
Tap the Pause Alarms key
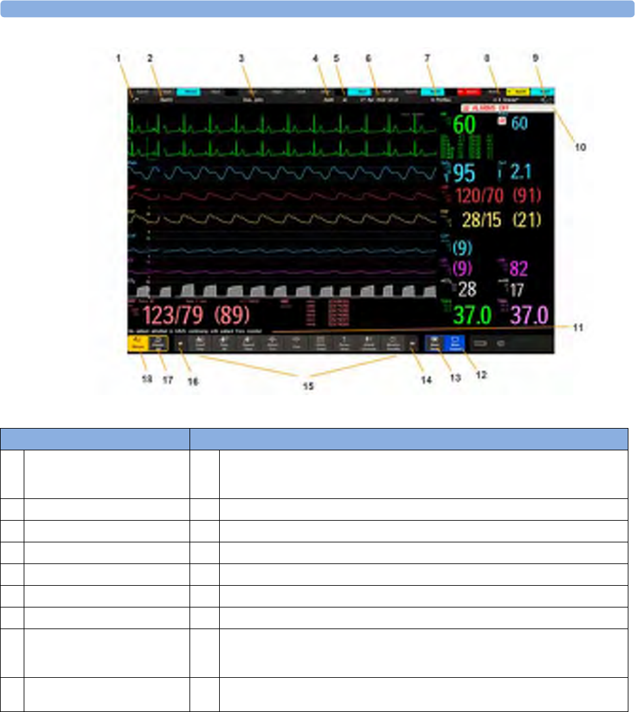coord(159,343)
